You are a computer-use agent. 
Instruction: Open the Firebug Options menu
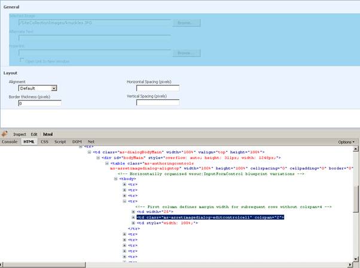(346, 142)
